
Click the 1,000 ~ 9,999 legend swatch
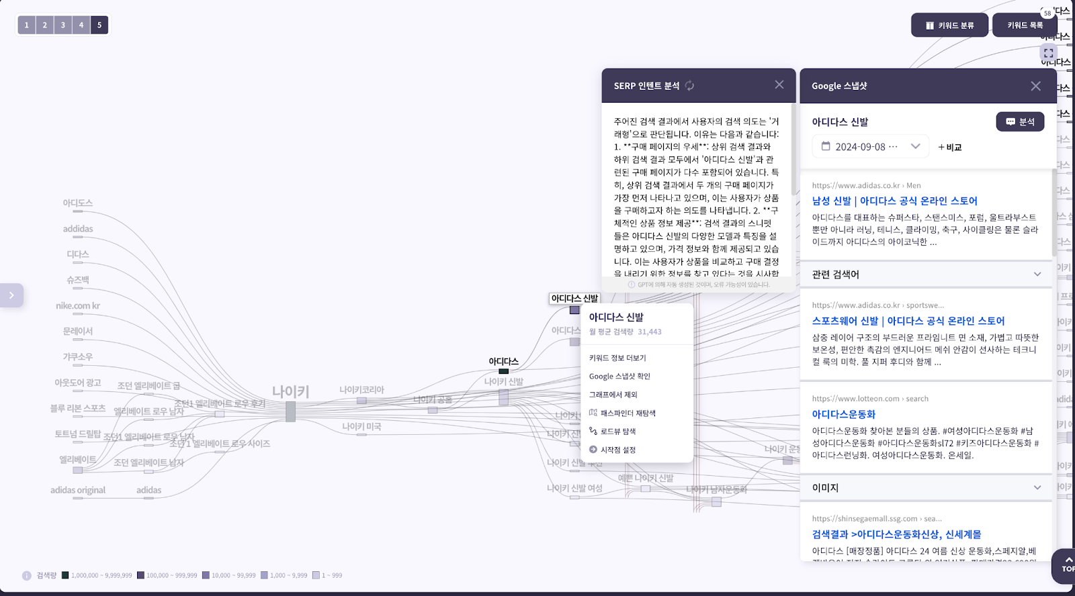264,575
